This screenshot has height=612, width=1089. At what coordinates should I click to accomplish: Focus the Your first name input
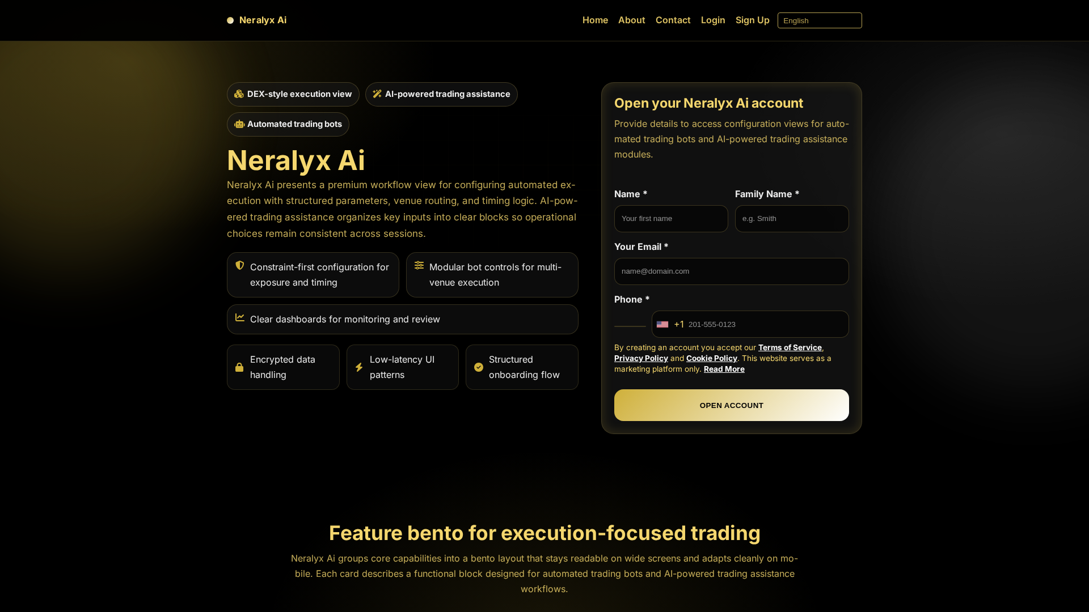pos(671,219)
